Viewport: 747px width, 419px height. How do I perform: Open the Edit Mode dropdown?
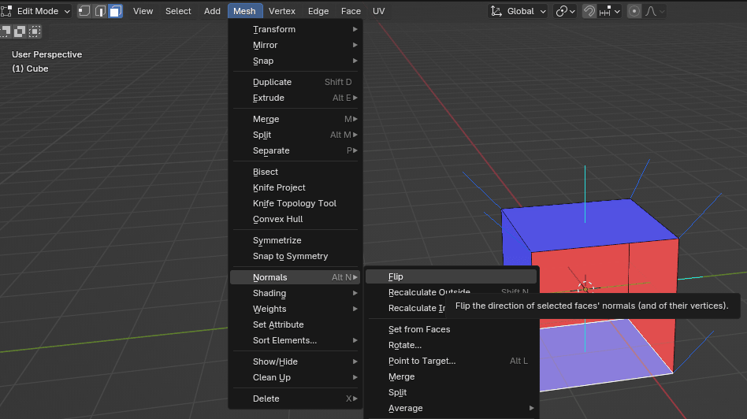pos(36,11)
